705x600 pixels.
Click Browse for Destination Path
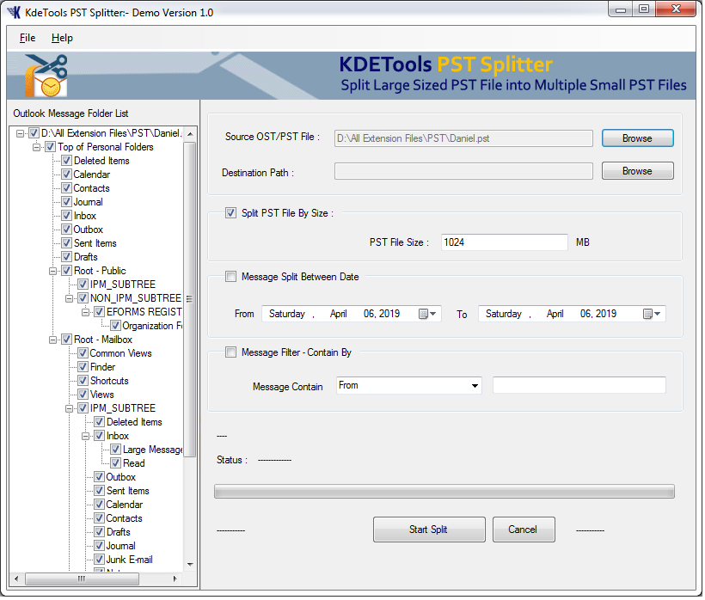click(x=636, y=171)
